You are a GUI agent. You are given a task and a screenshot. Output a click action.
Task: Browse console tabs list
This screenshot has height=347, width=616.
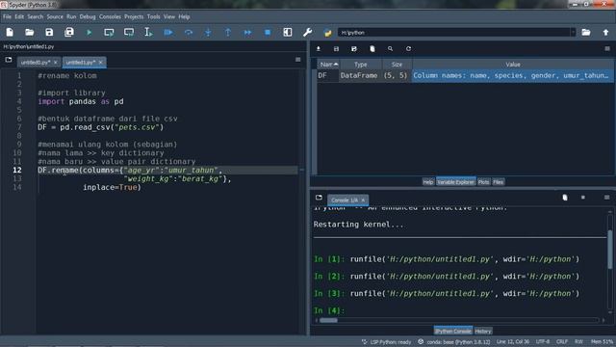[319, 197]
